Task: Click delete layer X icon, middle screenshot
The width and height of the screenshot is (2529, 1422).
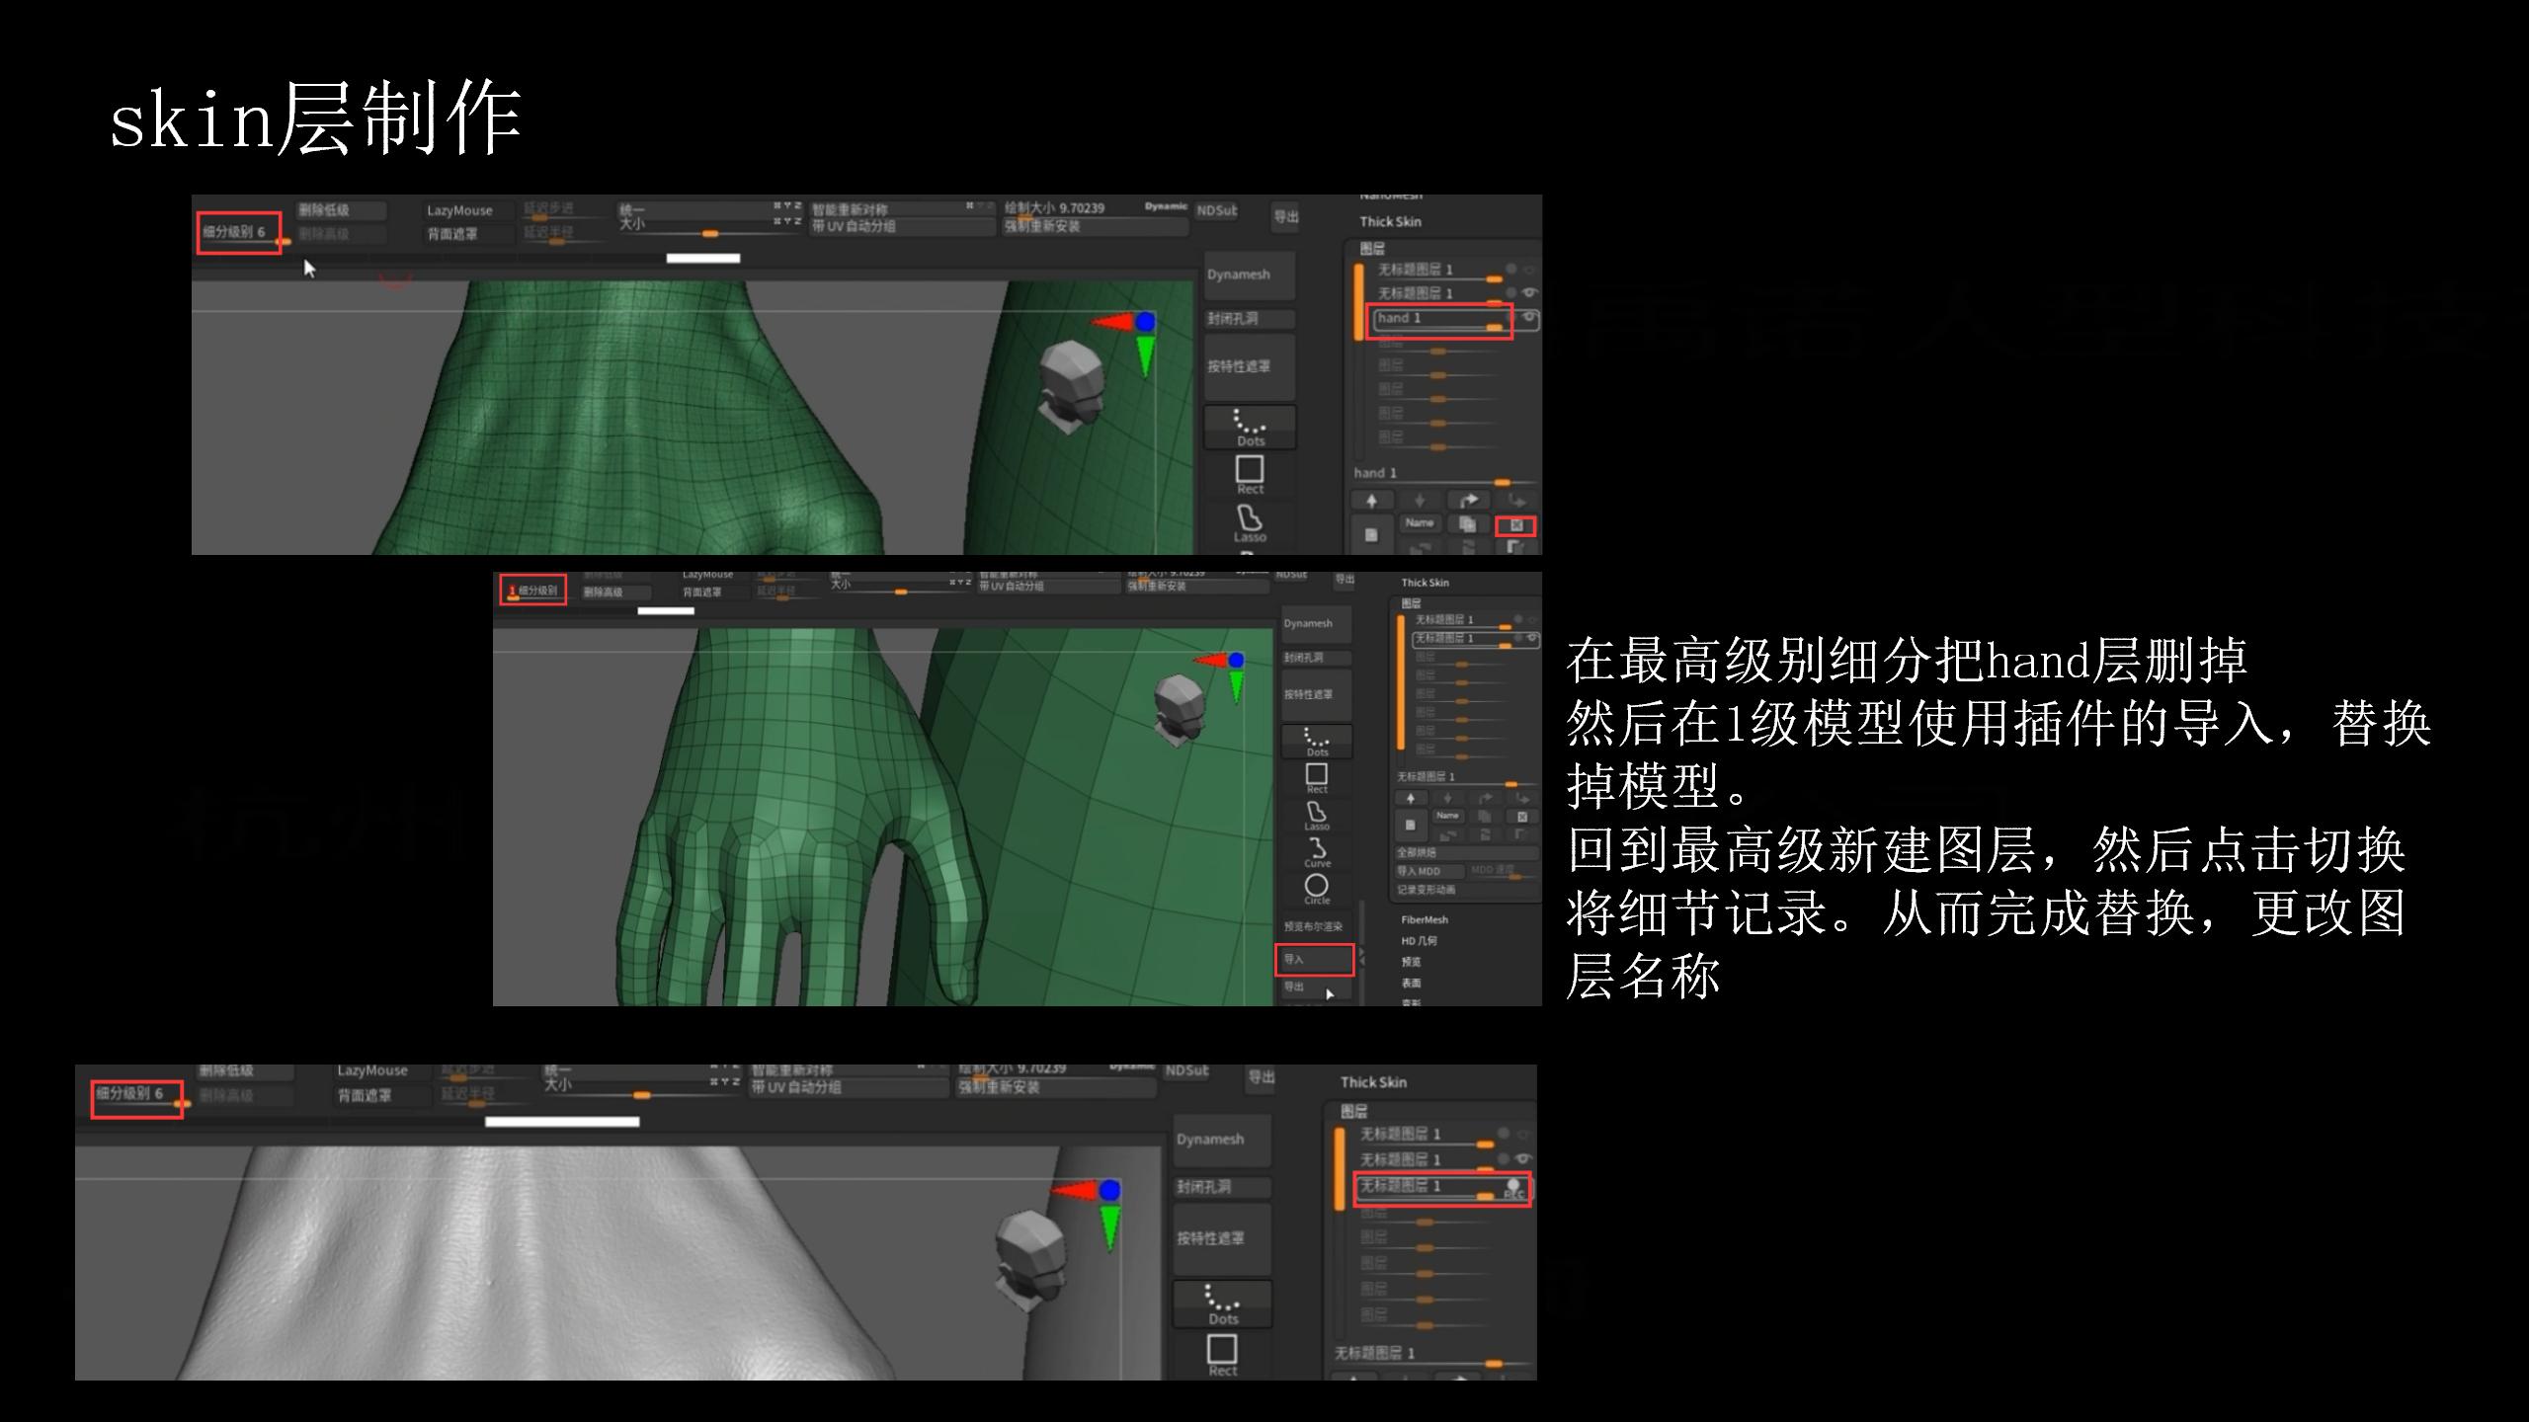Action: pos(1522,817)
